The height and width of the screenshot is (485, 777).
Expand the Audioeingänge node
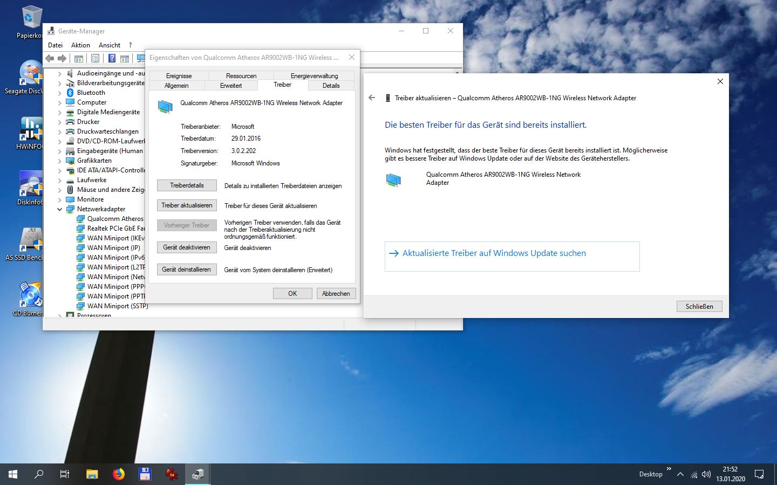click(59, 73)
